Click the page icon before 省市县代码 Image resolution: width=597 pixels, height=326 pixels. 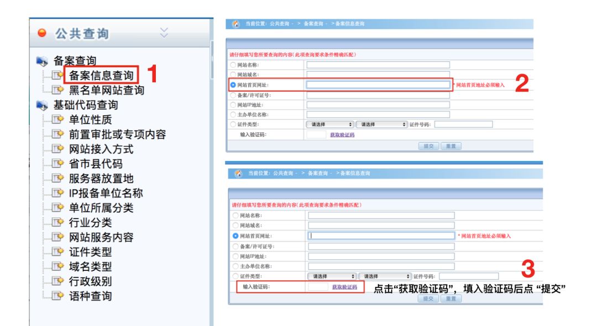[x=57, y=164]
